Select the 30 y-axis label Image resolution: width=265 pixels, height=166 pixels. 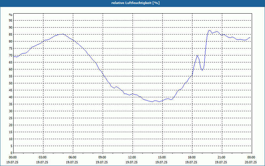(x=11, y=111)
